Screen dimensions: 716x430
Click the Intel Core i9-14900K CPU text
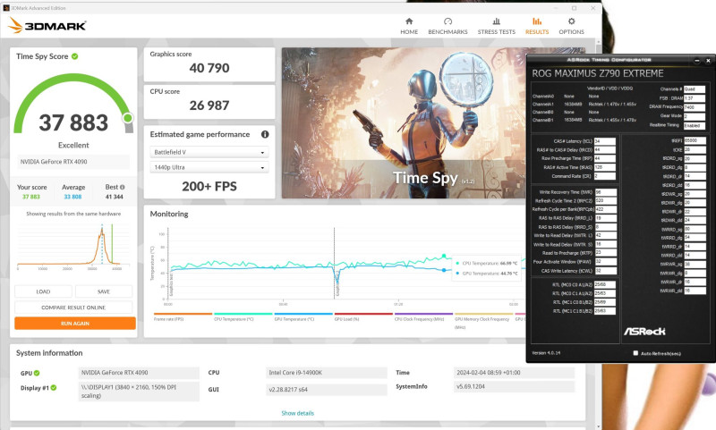coord(295,373)
